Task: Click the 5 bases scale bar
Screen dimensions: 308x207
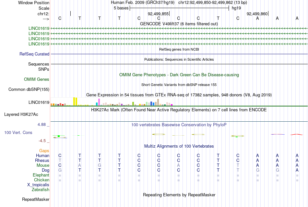Action: coord(179,8)
